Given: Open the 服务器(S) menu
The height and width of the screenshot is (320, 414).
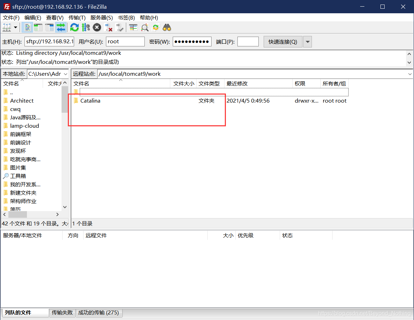Looking at the screenshot, I should point(102,18).
